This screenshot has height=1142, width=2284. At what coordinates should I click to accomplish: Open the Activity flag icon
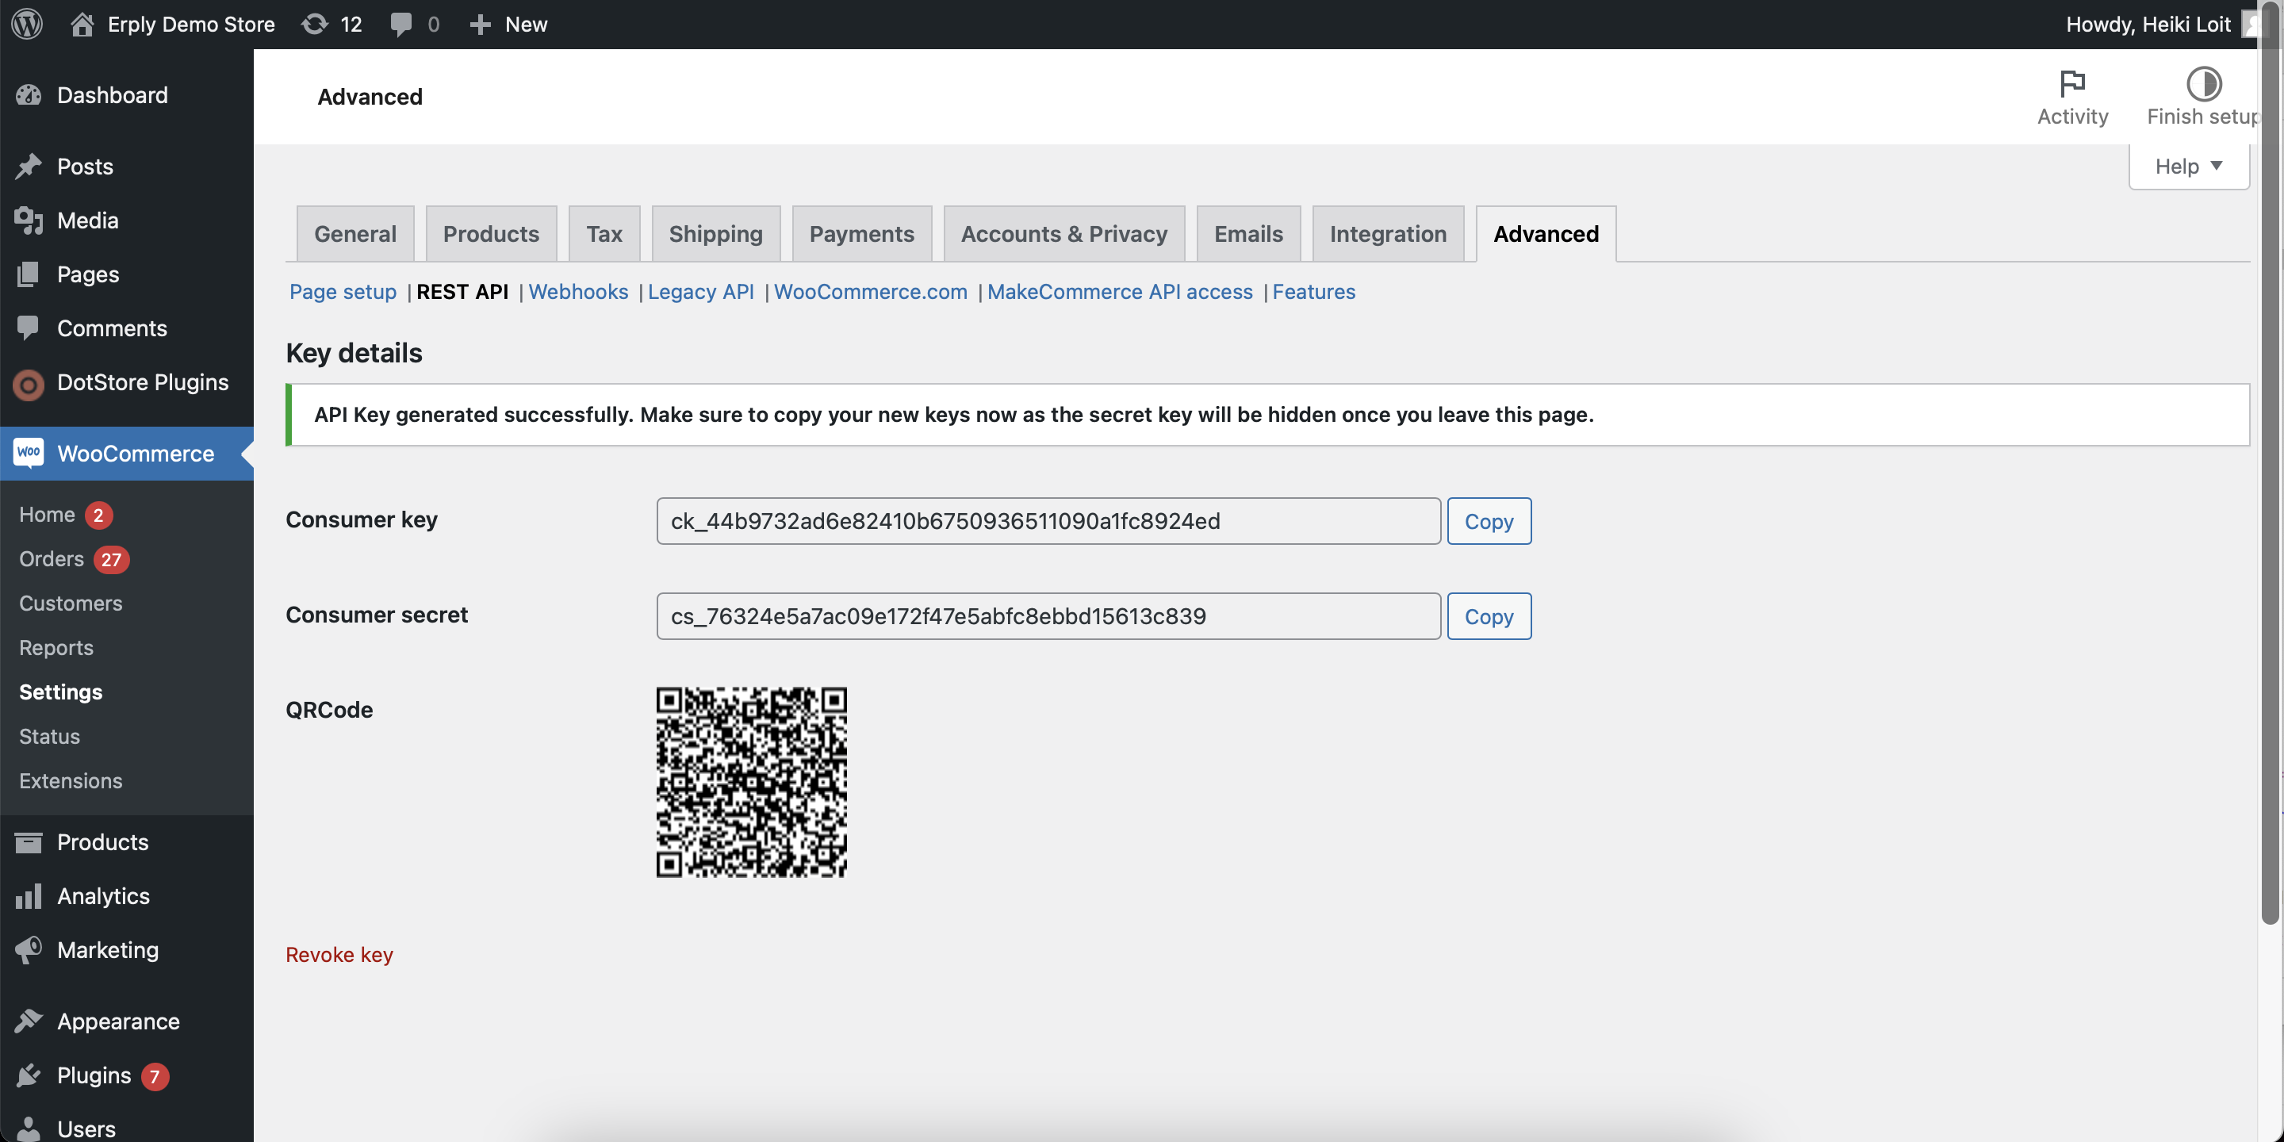pos(2072,83)
